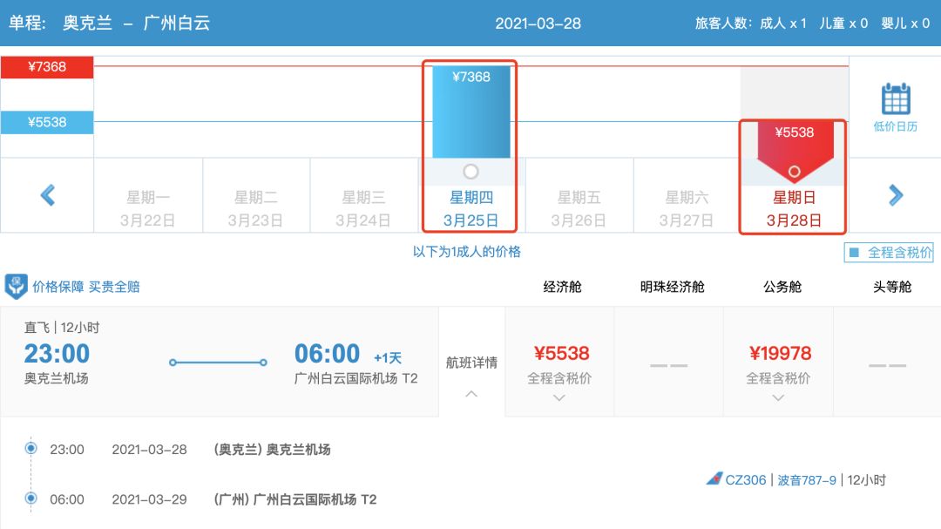Toggle the 全程含税价 checkbox

point(854,253)
